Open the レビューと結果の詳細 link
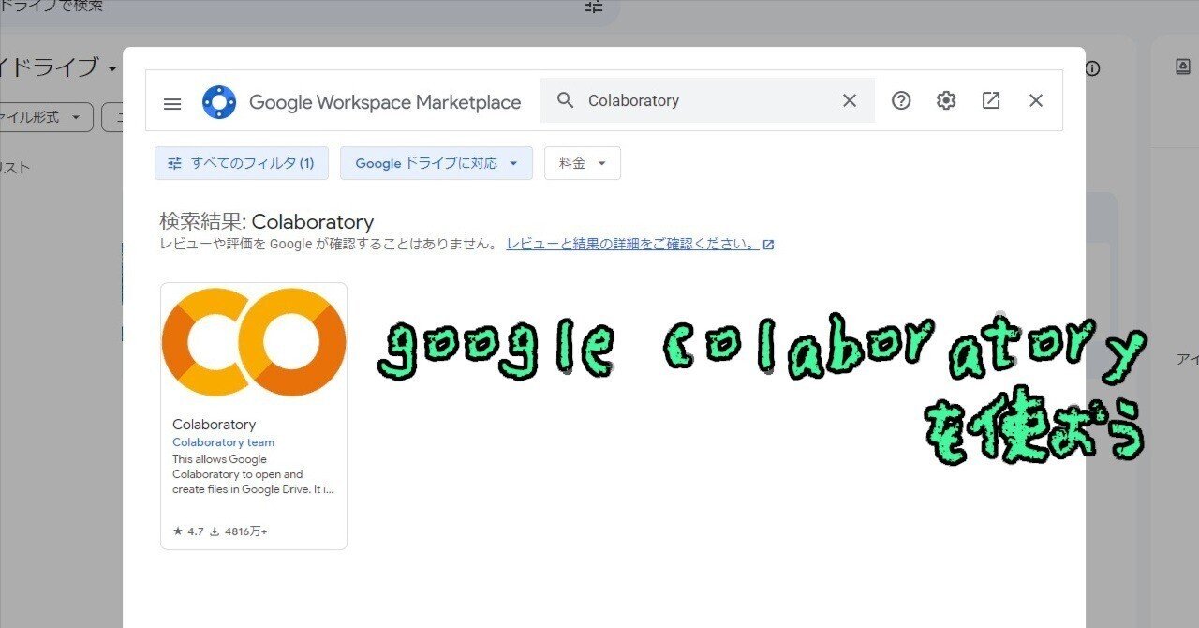This screenshot has width=1199, height=628. pos(632,243)
